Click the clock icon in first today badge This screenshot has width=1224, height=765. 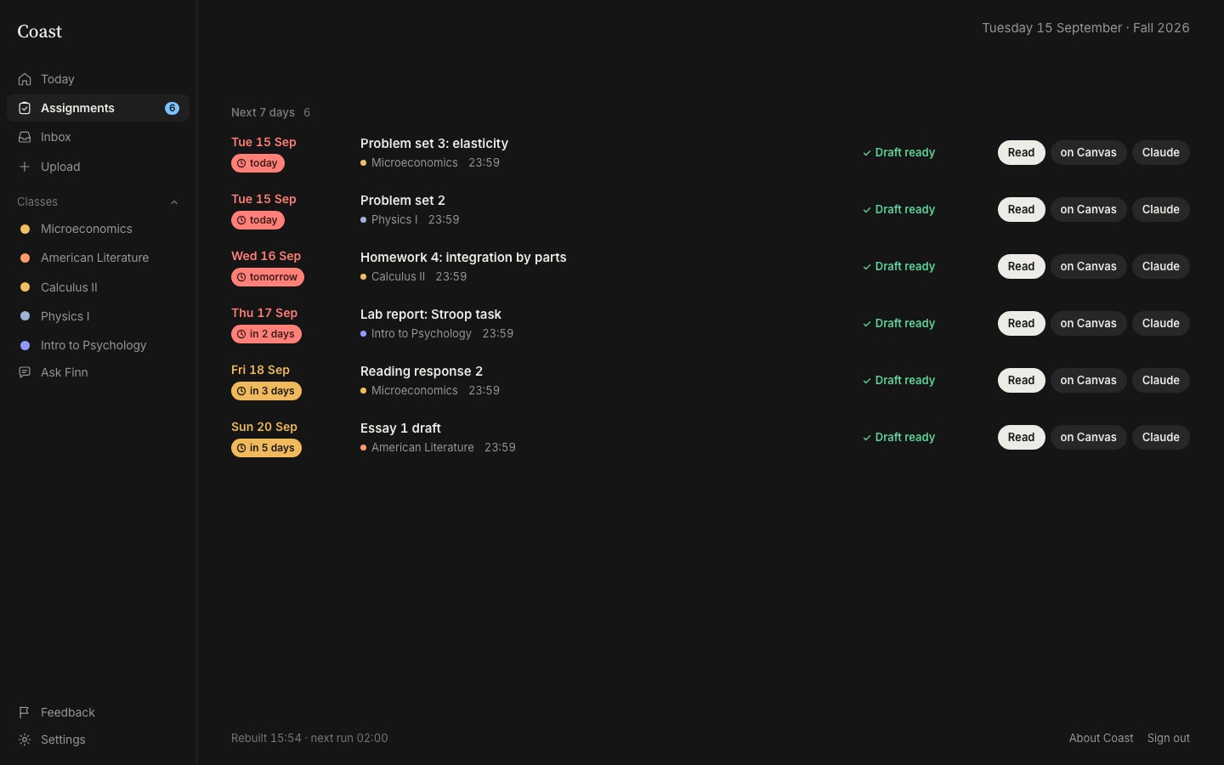[241, 163]
